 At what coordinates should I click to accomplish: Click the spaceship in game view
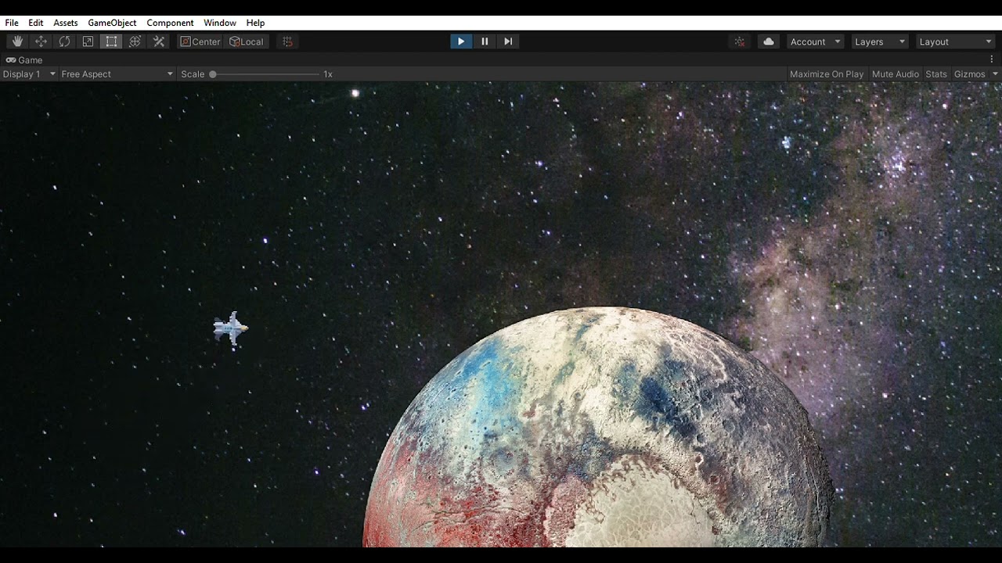[x=231, y=328]
